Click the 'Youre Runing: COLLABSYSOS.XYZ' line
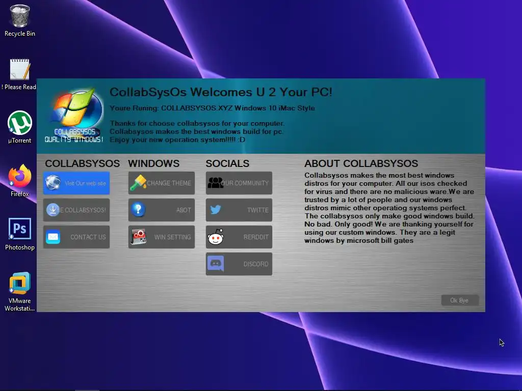 212,108
